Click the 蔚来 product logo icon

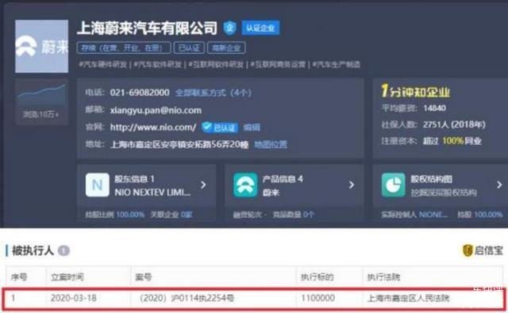coord(245,185)
